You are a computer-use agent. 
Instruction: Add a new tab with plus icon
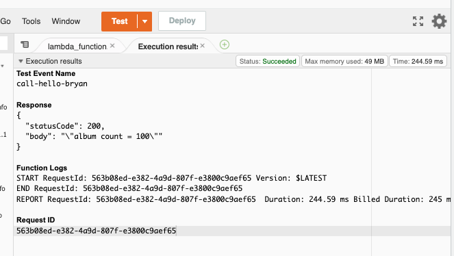225,44
